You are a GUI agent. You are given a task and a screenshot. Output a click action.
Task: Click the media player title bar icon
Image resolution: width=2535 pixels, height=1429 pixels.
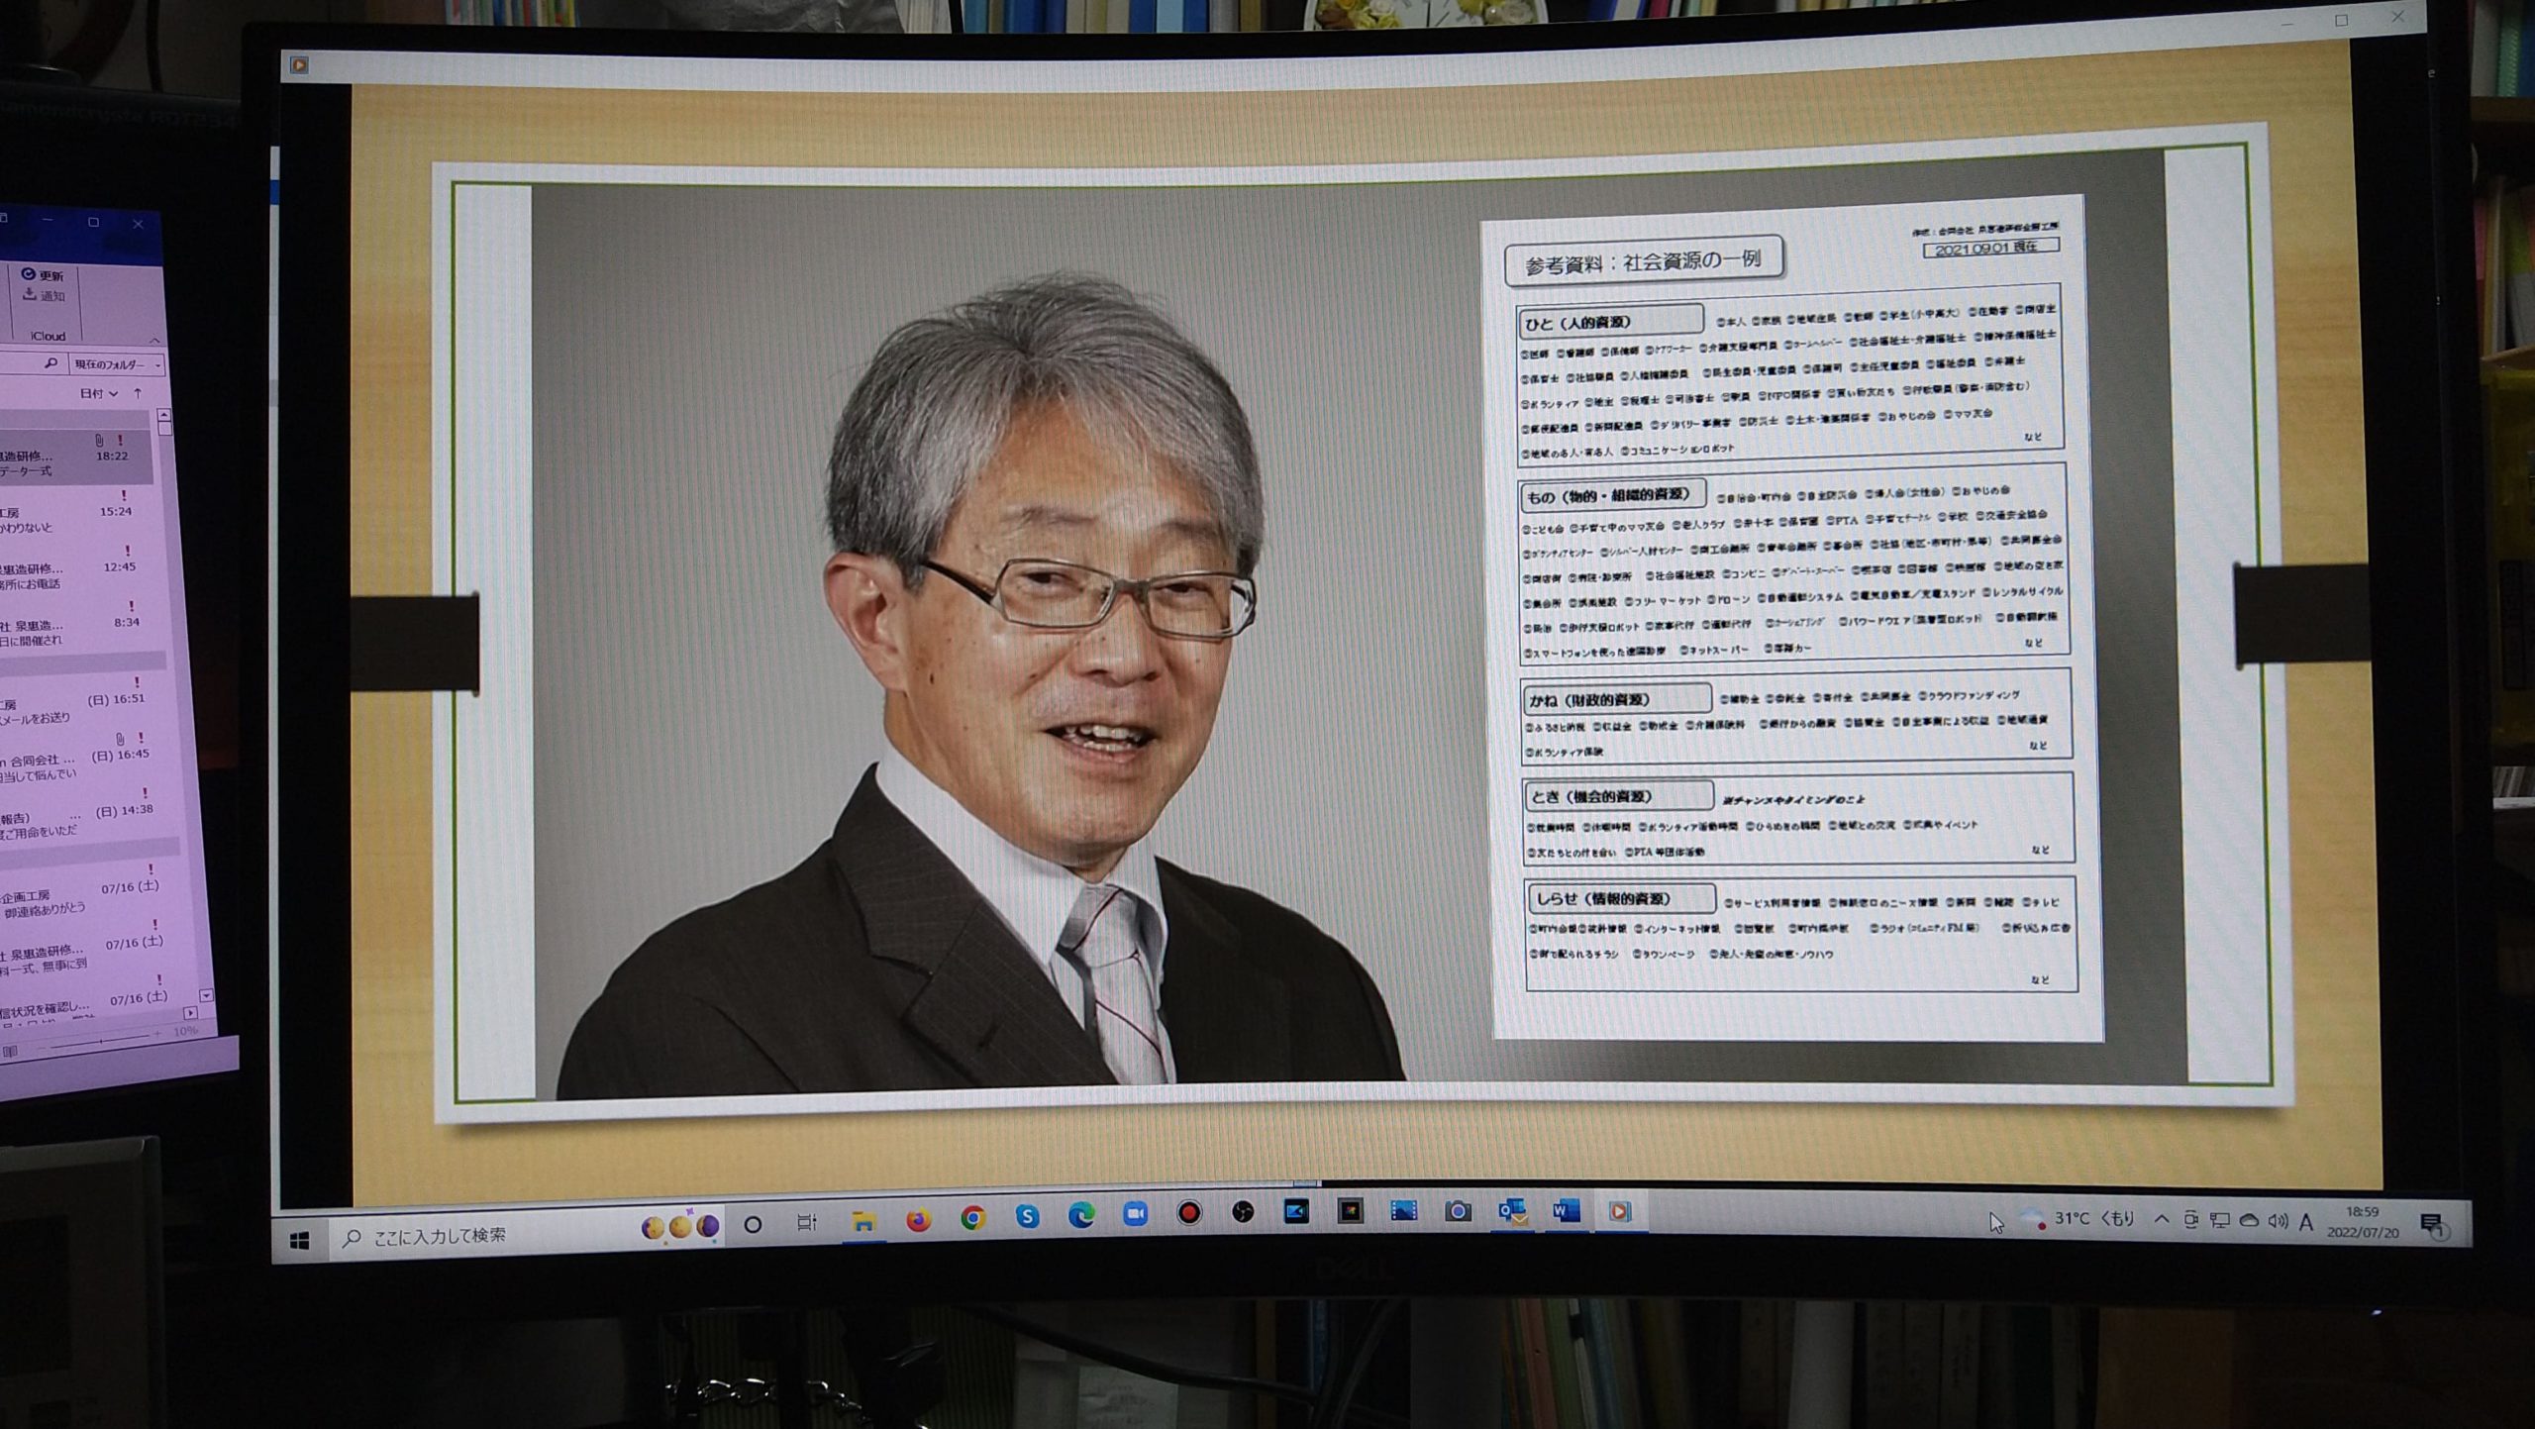click(x=299, y=65)
